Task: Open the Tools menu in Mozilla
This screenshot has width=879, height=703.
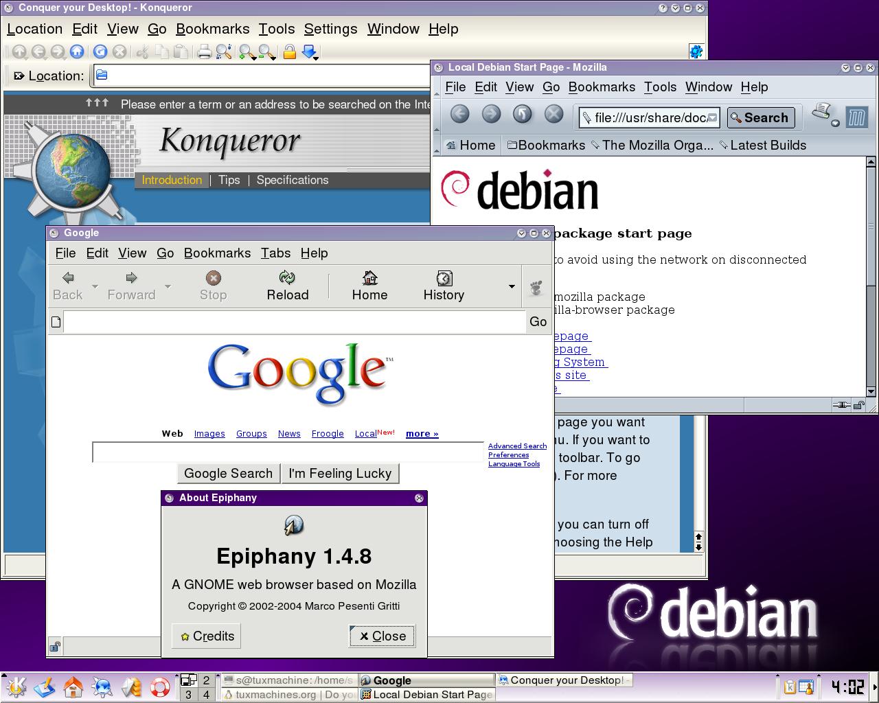Action: tap(660, 87)
